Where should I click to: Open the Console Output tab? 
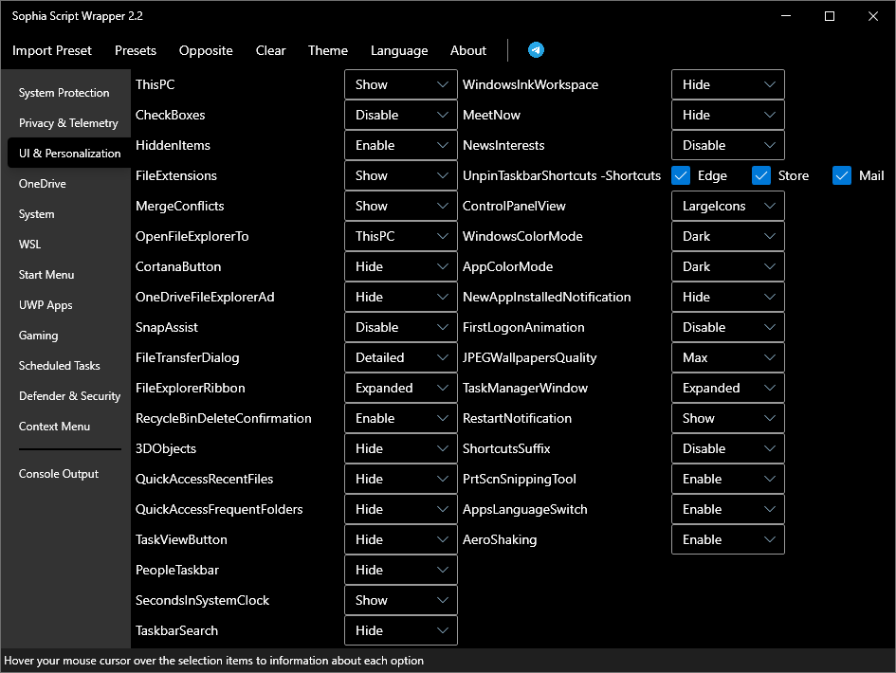pyautogui.click(x=68, y=474)
